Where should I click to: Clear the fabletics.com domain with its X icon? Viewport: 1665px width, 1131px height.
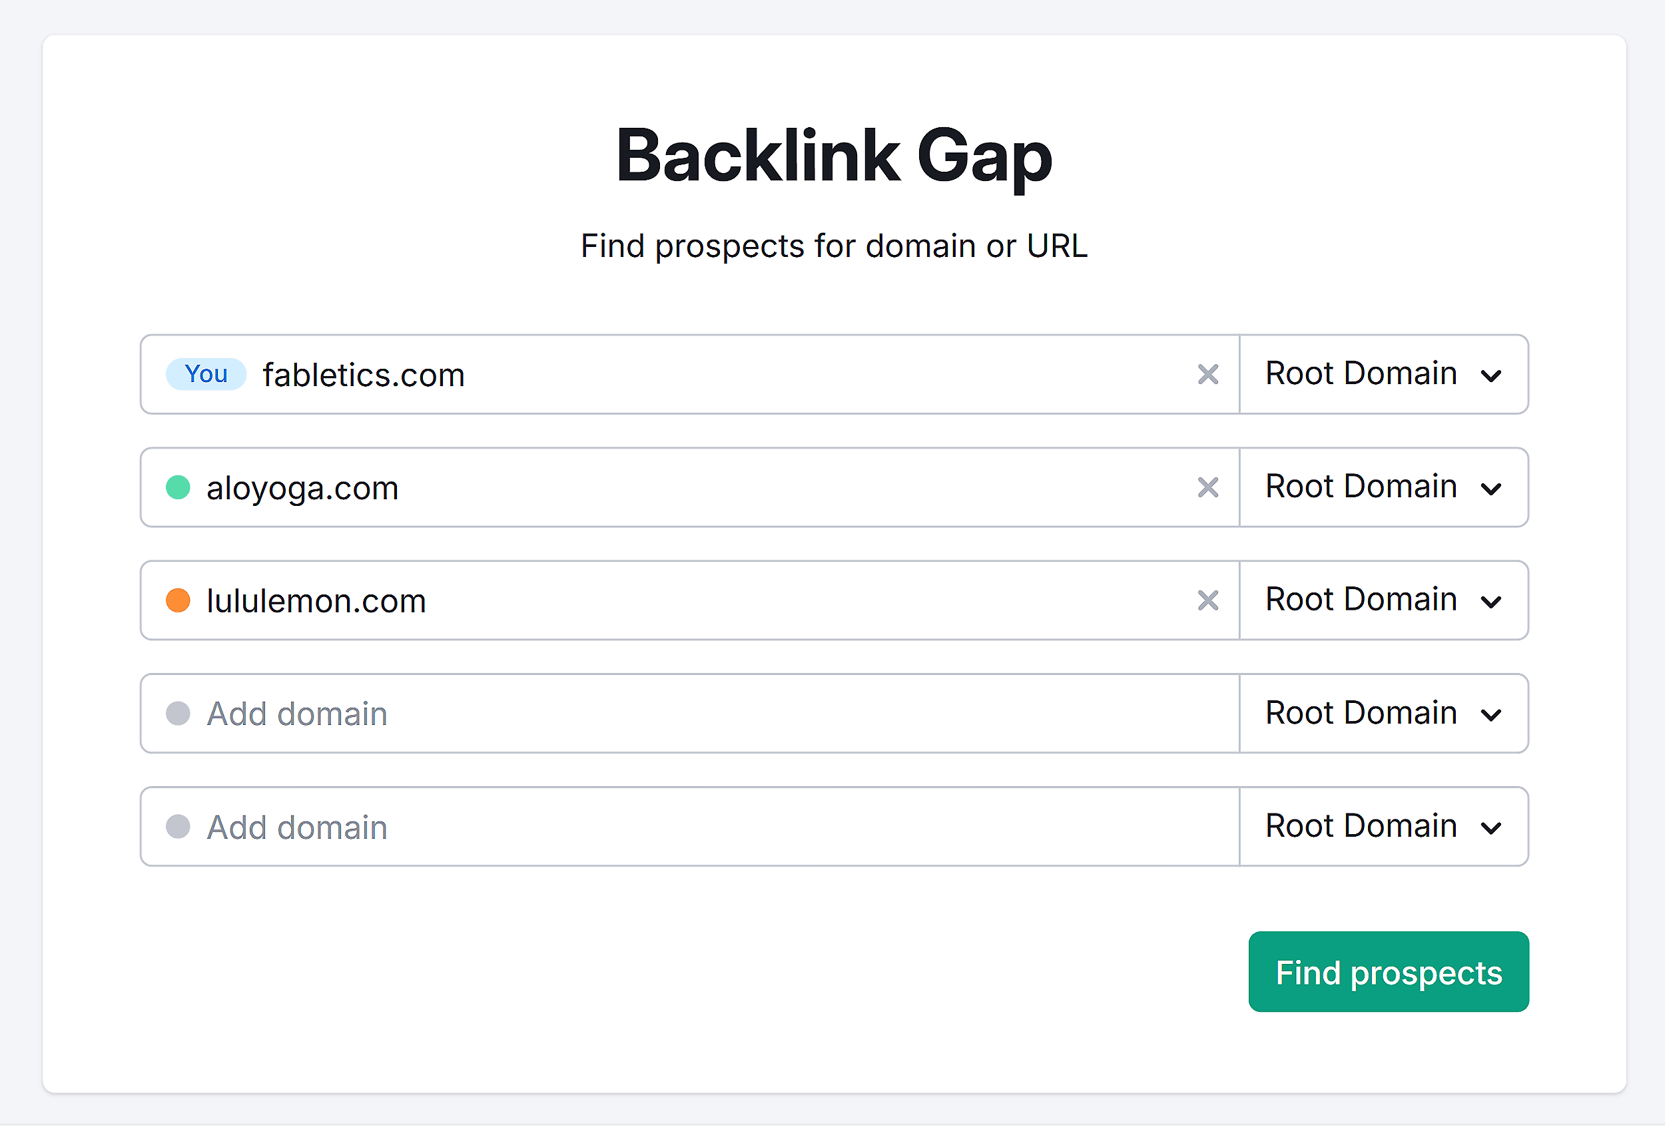click(1208, 374)
